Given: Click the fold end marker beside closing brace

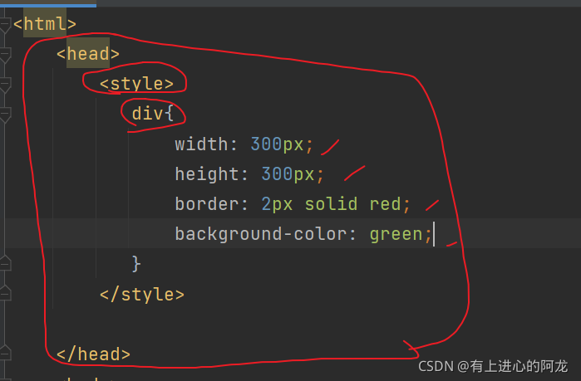Looking at the screenshot, I should point(5,263).
